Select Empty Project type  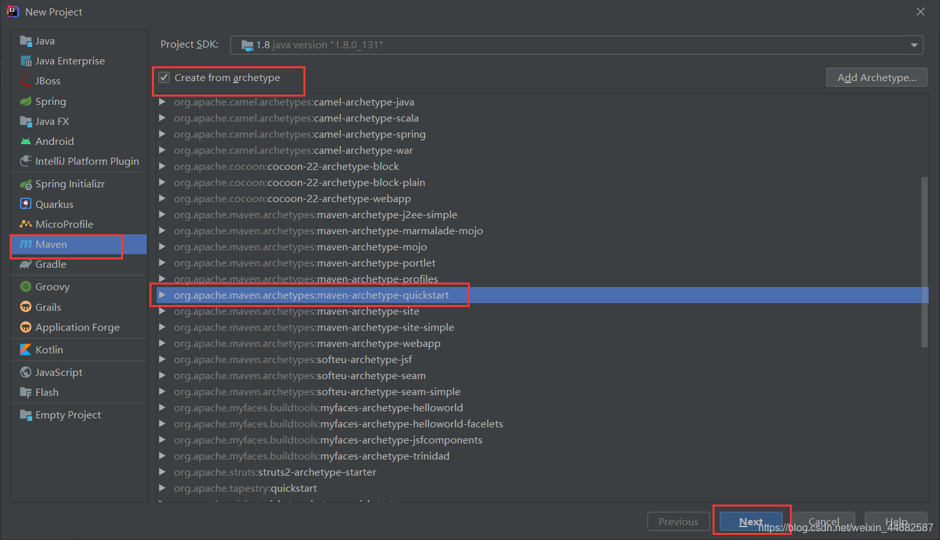(x=79, y=414)
